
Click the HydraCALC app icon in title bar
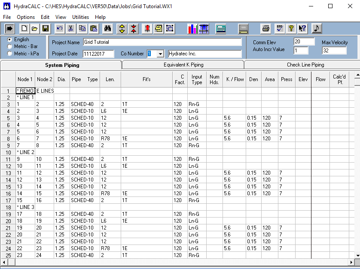point(7,6)
